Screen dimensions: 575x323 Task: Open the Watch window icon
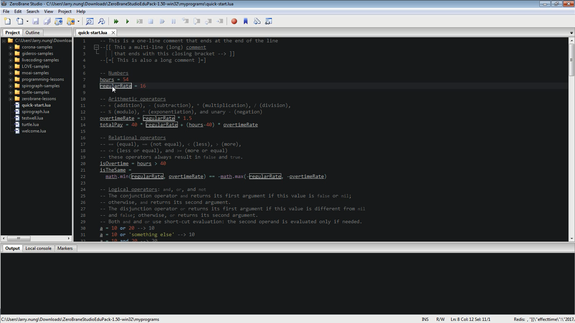point(269,22)
